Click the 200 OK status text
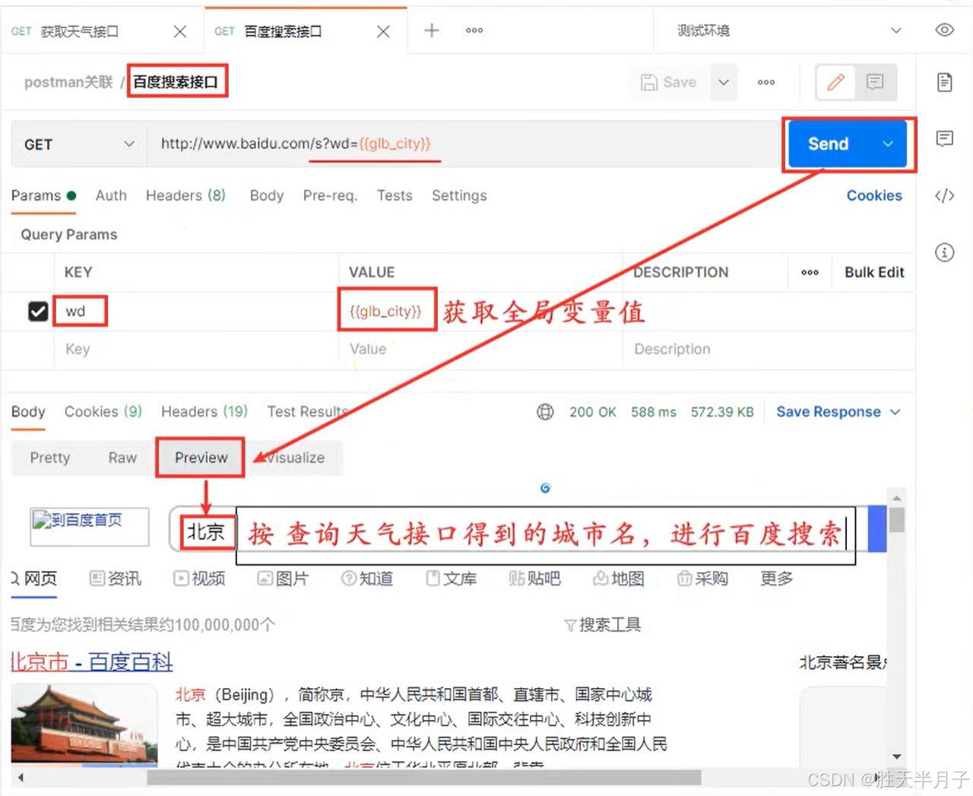Viewport: 973px width, 796px height. (593, 412)
